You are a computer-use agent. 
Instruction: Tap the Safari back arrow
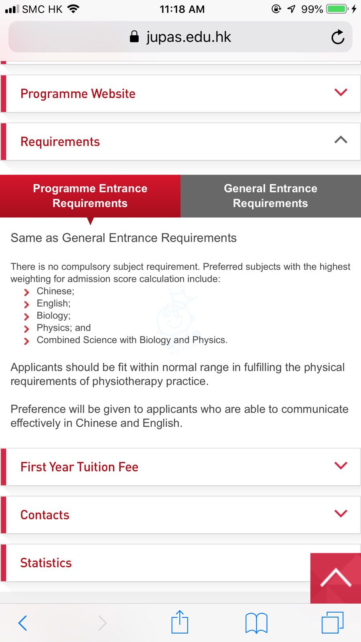coord(23,623)
